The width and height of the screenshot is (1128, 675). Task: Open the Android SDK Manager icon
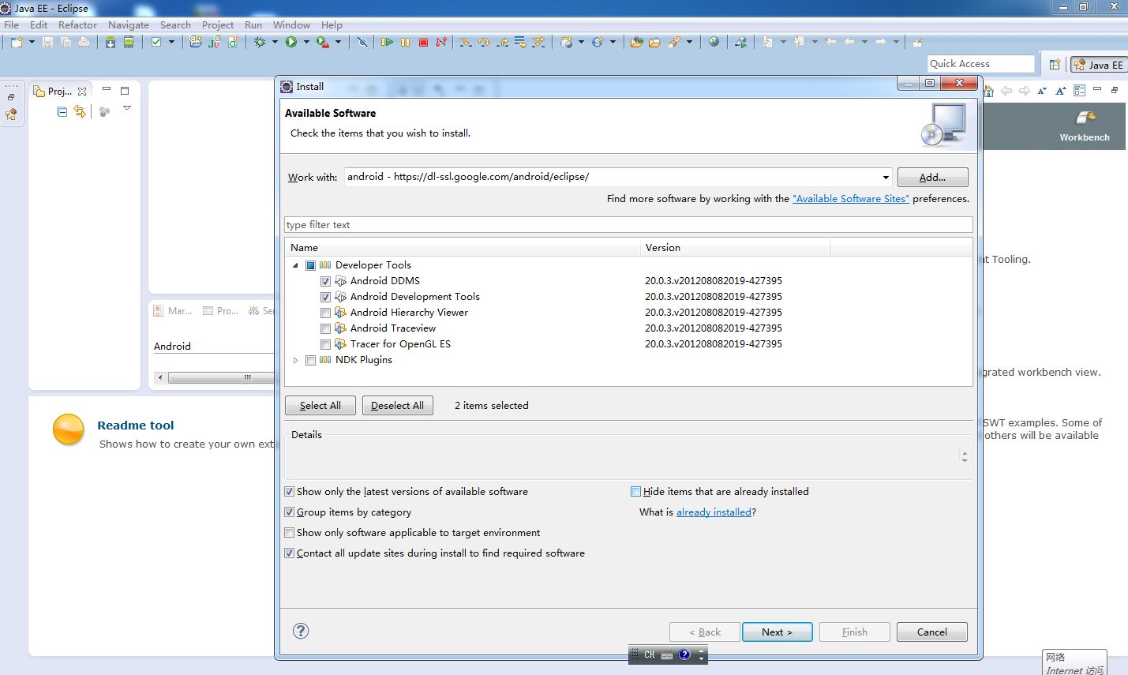111,42
